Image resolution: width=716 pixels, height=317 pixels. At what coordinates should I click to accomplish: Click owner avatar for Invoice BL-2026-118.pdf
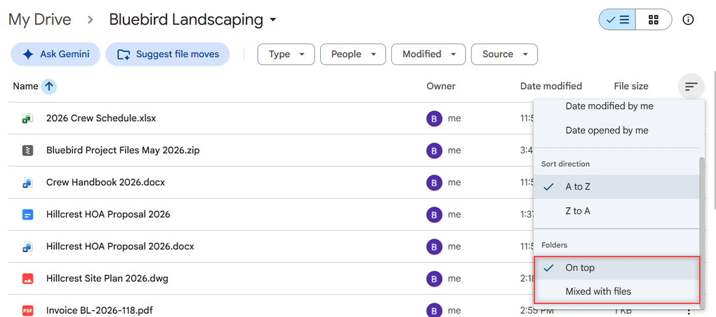(434, 311)
